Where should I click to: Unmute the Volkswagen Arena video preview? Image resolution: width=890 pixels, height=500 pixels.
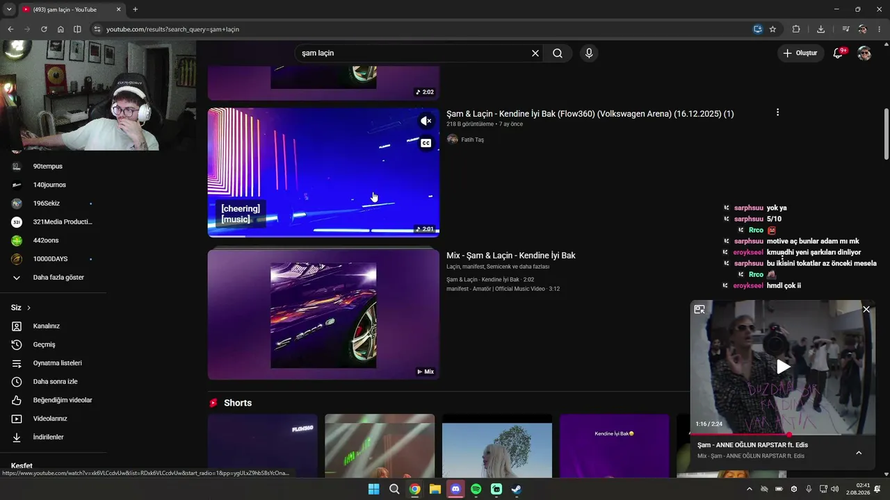(x=426, y=122)
